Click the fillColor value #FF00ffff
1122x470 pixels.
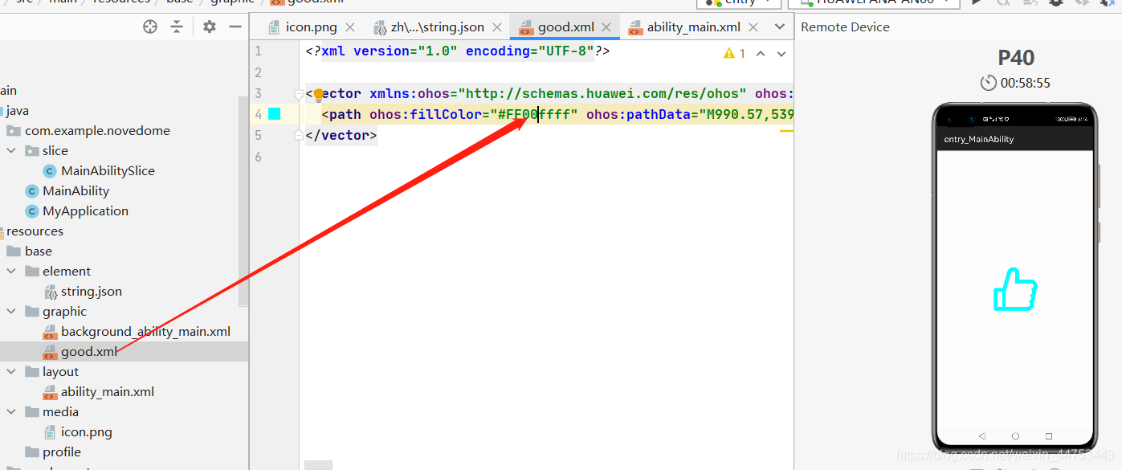[x=534, y=114]
